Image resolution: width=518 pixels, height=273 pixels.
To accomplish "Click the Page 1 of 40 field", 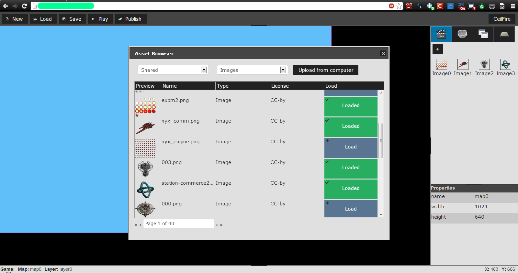I will tap(178, 224).
